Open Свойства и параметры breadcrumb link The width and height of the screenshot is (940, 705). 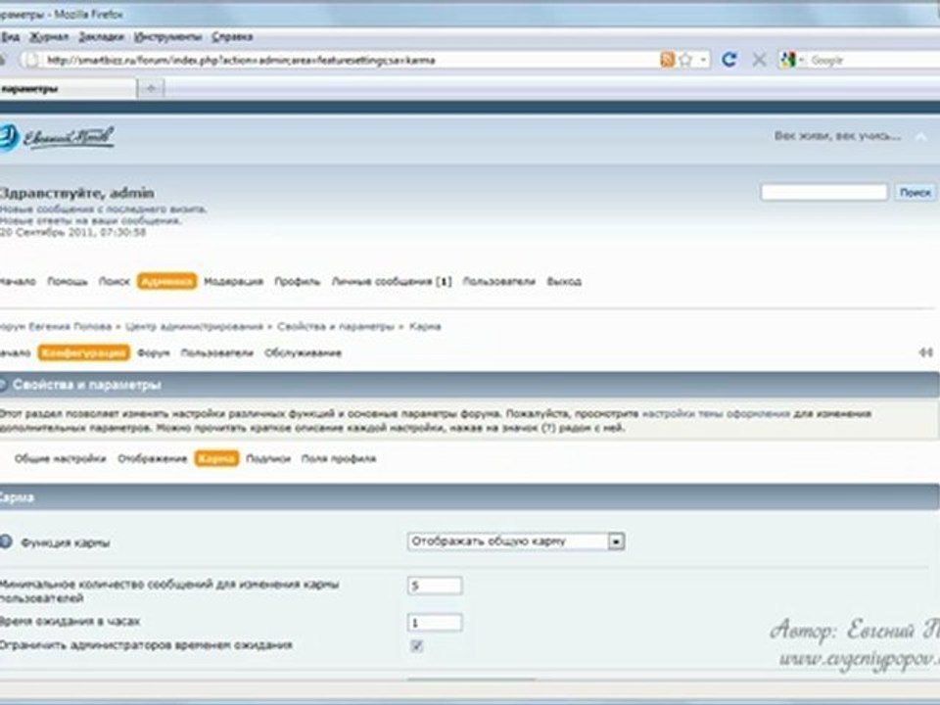(335, 327)
